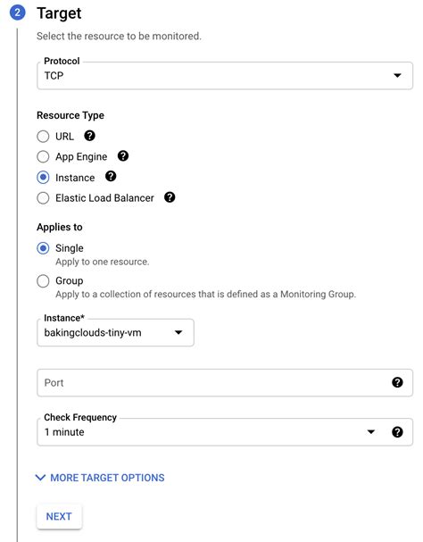Image resolution: width=423 pixels, height=542 pixels.
Task: Click the help icon beside App Engine
Action: click(x=123, y=156)
